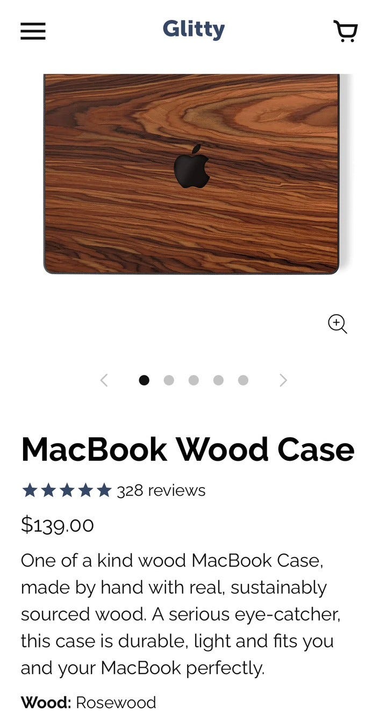Open the shopping cart

coord(346,31)
